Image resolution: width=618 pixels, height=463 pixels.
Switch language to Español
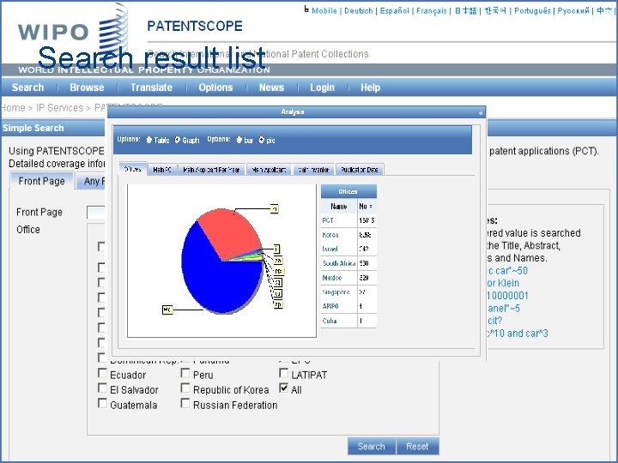point(394,11)
